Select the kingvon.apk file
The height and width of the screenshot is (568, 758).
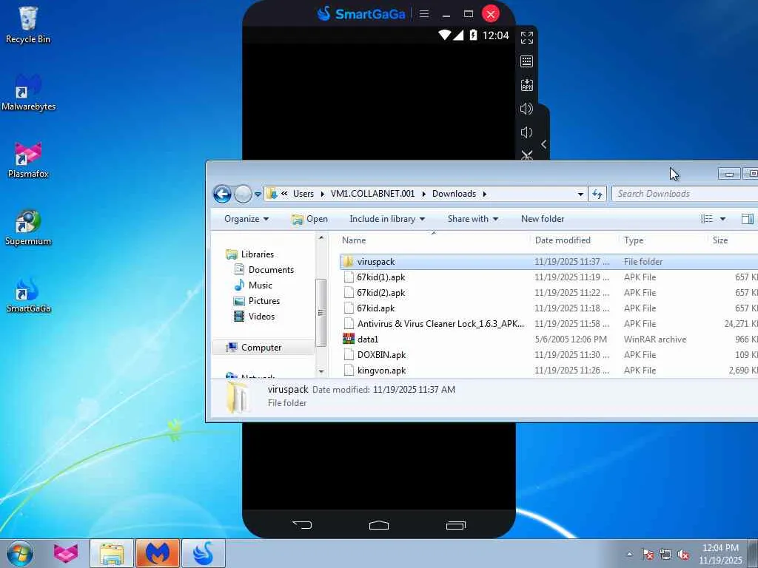click(549, 370)
